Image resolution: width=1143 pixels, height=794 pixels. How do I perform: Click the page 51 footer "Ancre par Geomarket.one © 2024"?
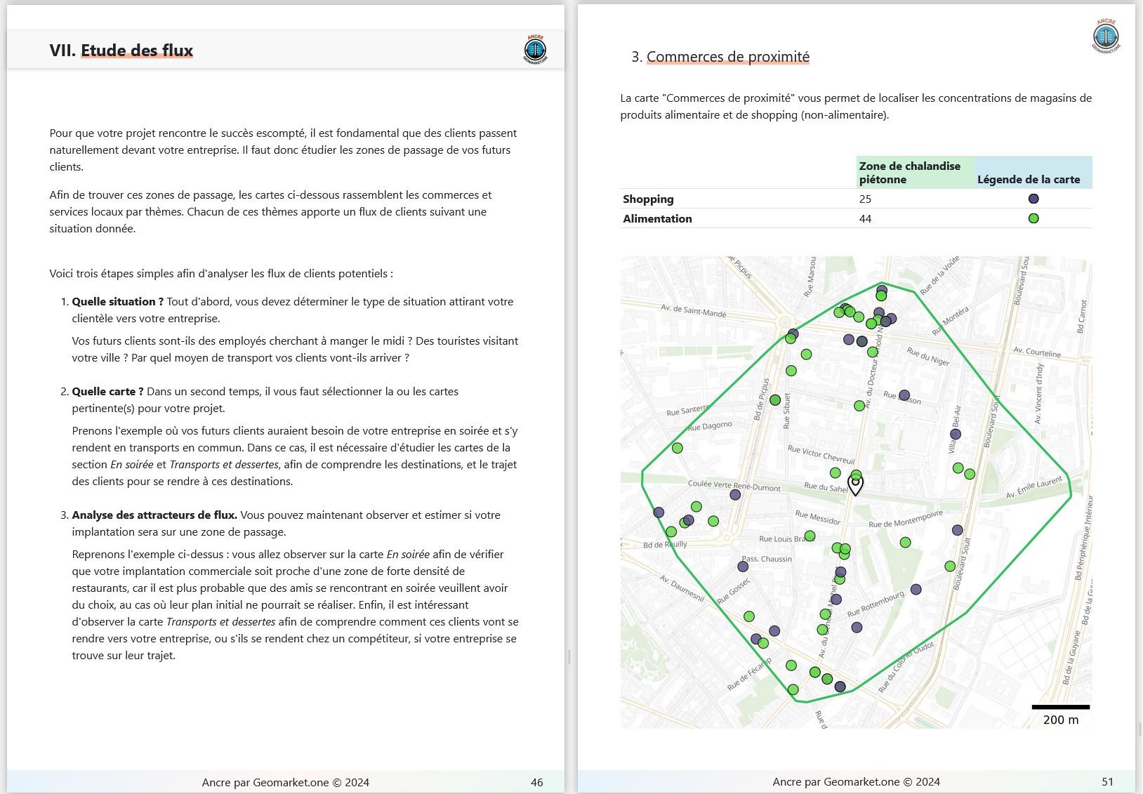tap(857, 782)
